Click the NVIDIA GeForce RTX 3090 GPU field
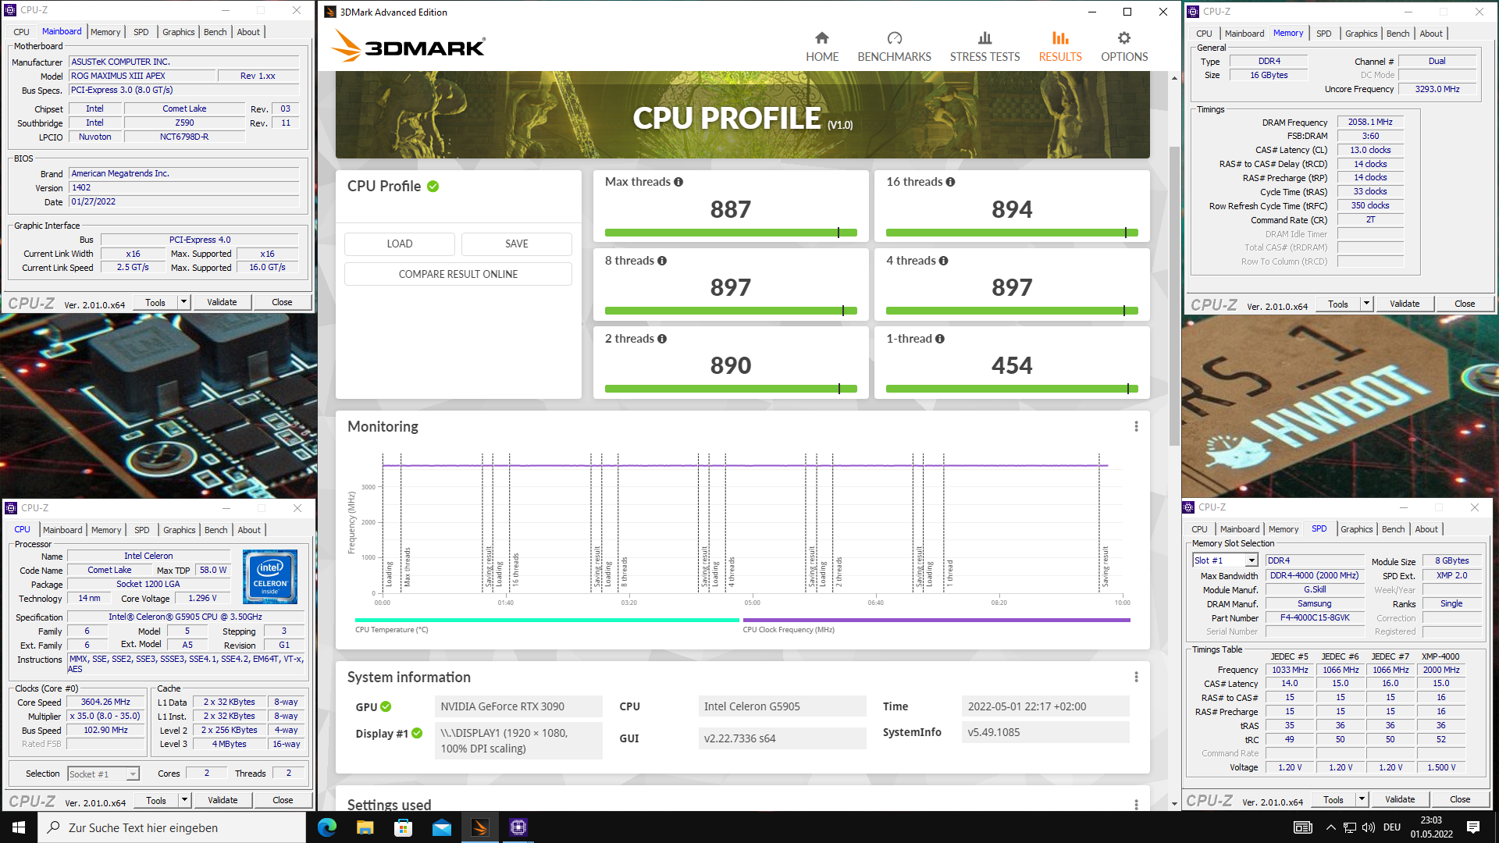The height and width of the screenshot is (843, 1499). [518, 706]
